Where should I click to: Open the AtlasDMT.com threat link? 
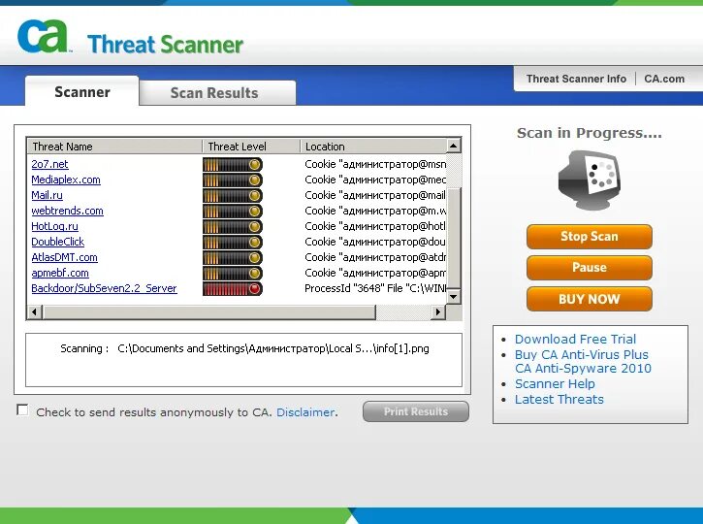65,257
